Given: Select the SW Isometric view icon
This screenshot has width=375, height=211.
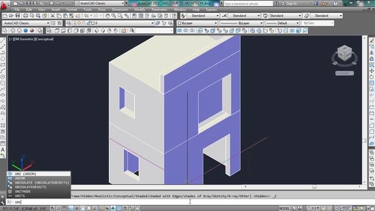Looking at the screenshot, I should 97,30.
